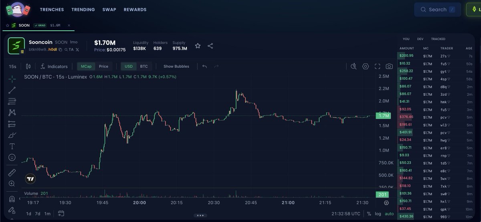Set chart range to 1m
This screenshot has width=481, height=222.
pyautogui.click(x=47, y=214)
